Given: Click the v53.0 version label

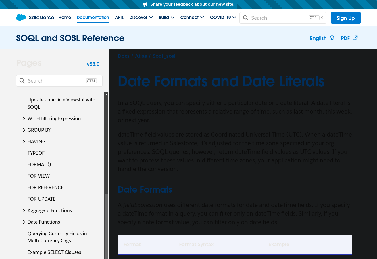Looking at the screenshot, I should pos(93,64).
